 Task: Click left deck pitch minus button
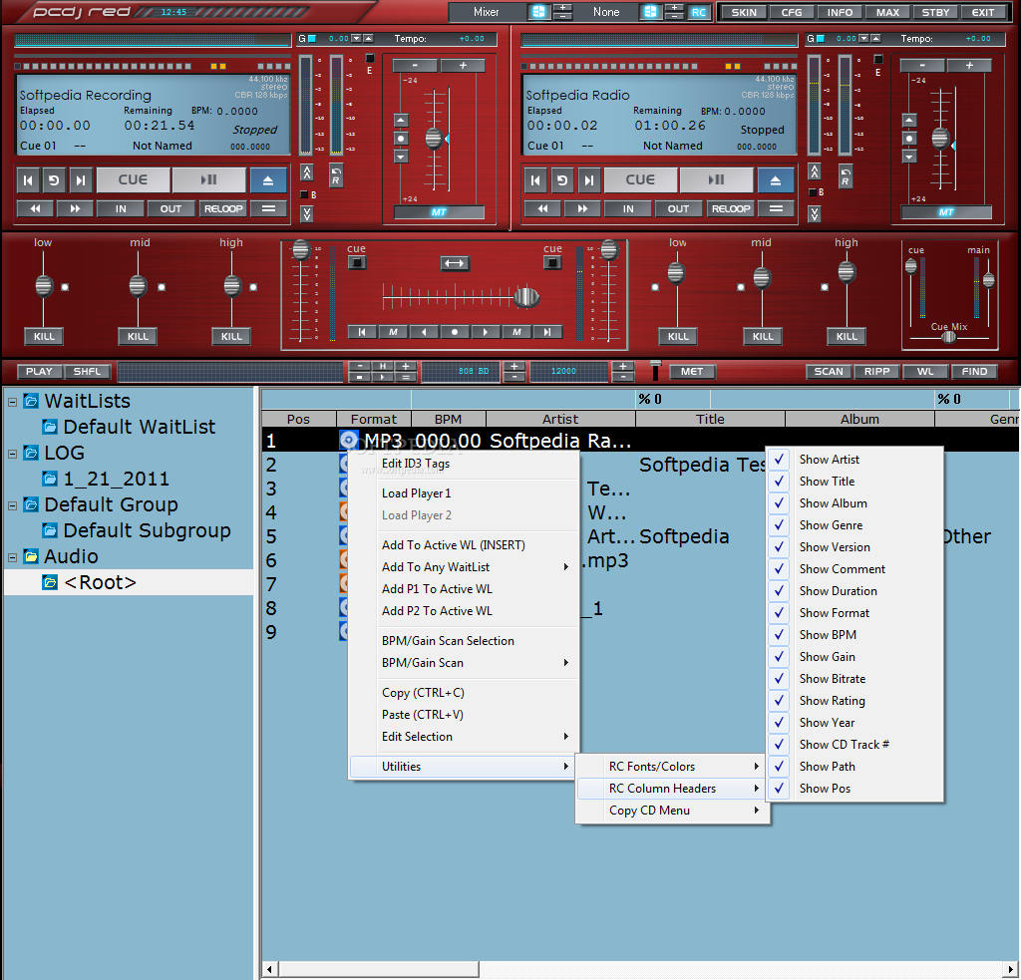coord(415,66)
